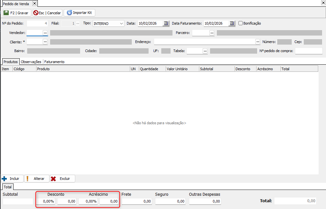Click the Alterar button
Screen dimensions: 326x209
point(37,179)
